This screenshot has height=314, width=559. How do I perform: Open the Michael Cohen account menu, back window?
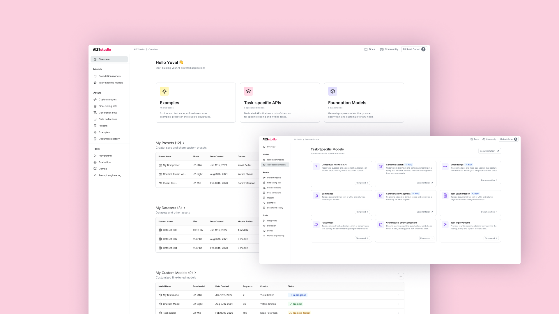[414, 49]
